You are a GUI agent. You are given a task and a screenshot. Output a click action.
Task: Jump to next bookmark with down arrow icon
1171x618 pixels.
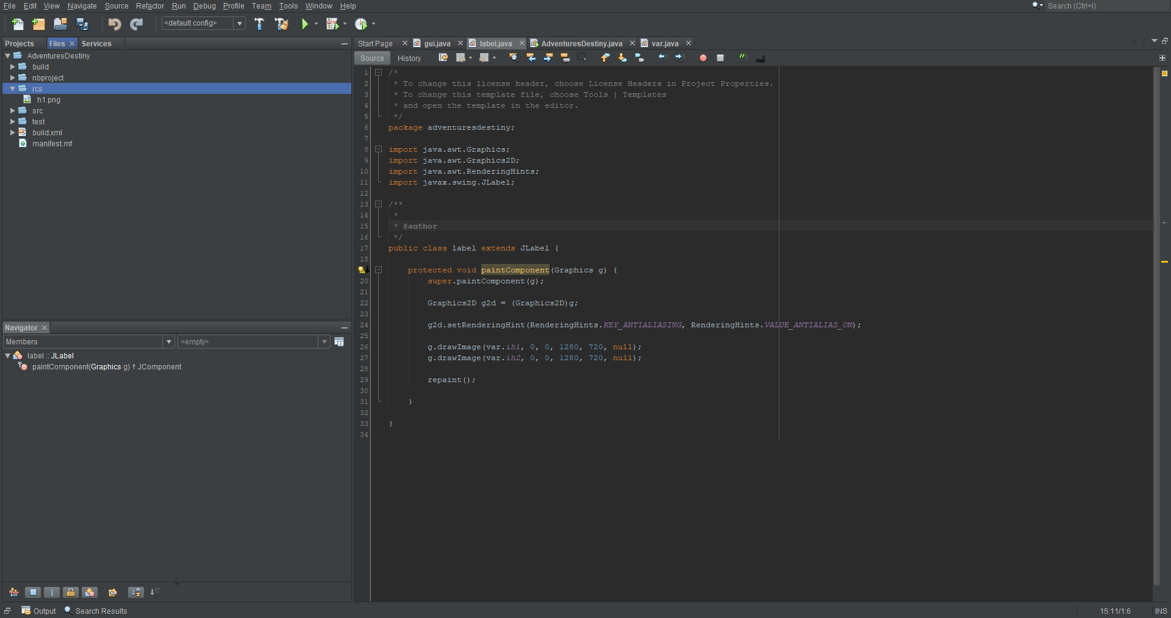click(622, 57)
